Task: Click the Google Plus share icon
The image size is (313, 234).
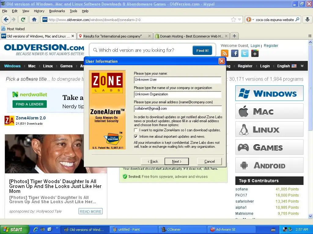Action: pos(255,53)
